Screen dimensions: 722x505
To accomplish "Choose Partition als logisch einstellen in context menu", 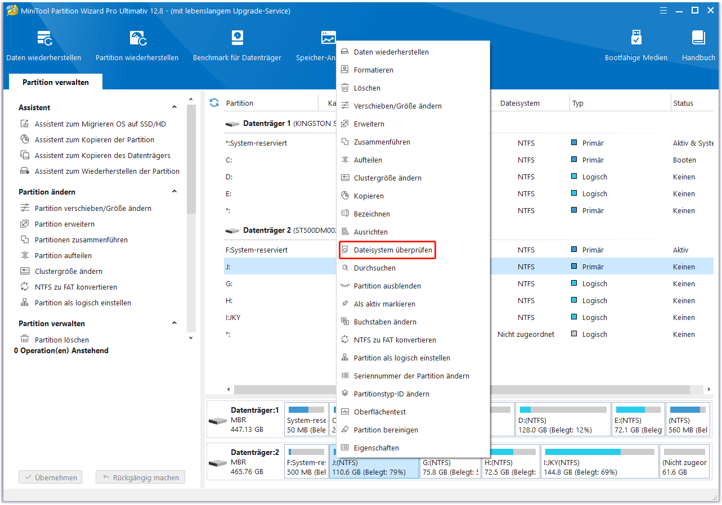I will pyautogui.click(x=413, y=358).
